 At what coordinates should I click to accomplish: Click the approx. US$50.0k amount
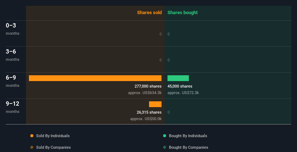(x=146, y=119)
